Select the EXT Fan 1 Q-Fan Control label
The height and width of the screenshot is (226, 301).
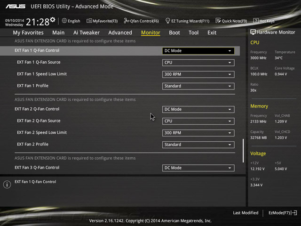[37, 50]
